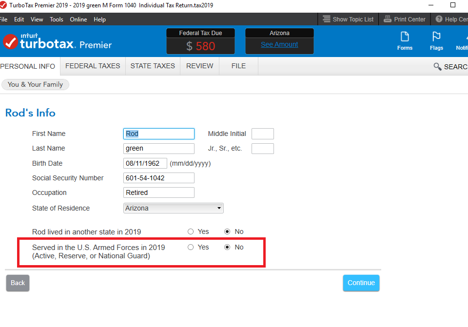Screen dimensions: 468x327
Task: Click the Last Name field
Action: (159, 148)
